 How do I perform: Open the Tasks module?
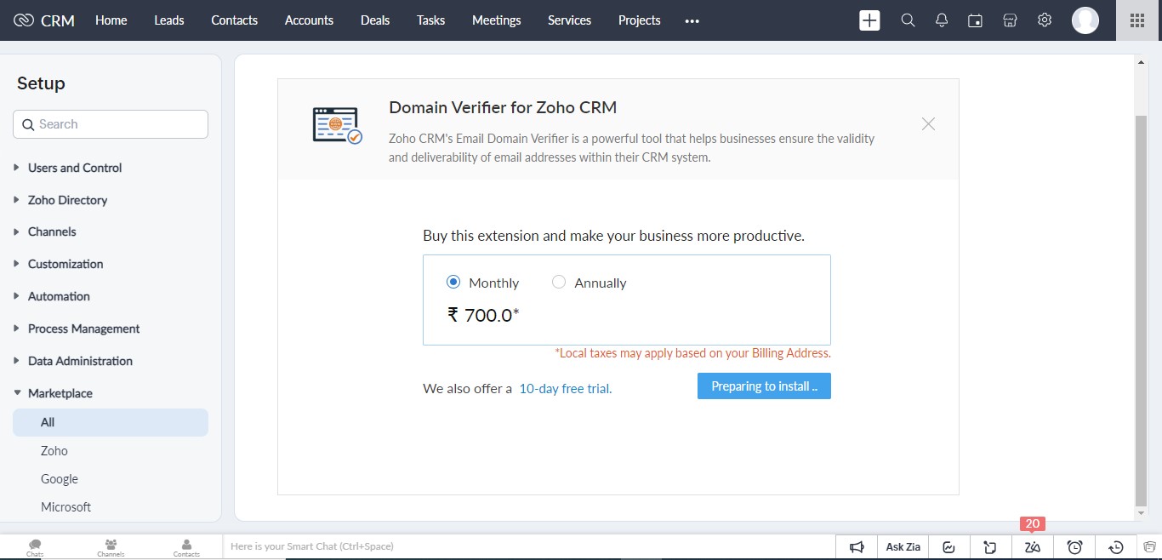coord(431,20)
